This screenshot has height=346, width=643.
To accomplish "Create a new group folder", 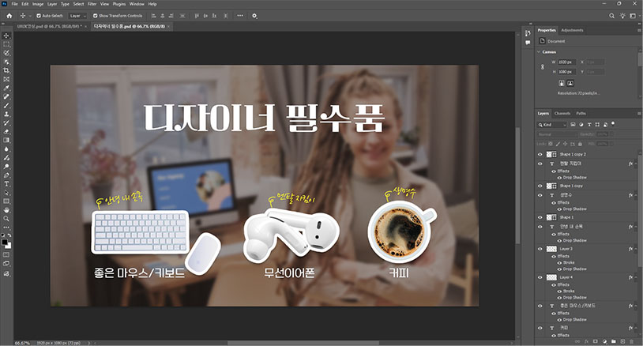I will (614, 341).
